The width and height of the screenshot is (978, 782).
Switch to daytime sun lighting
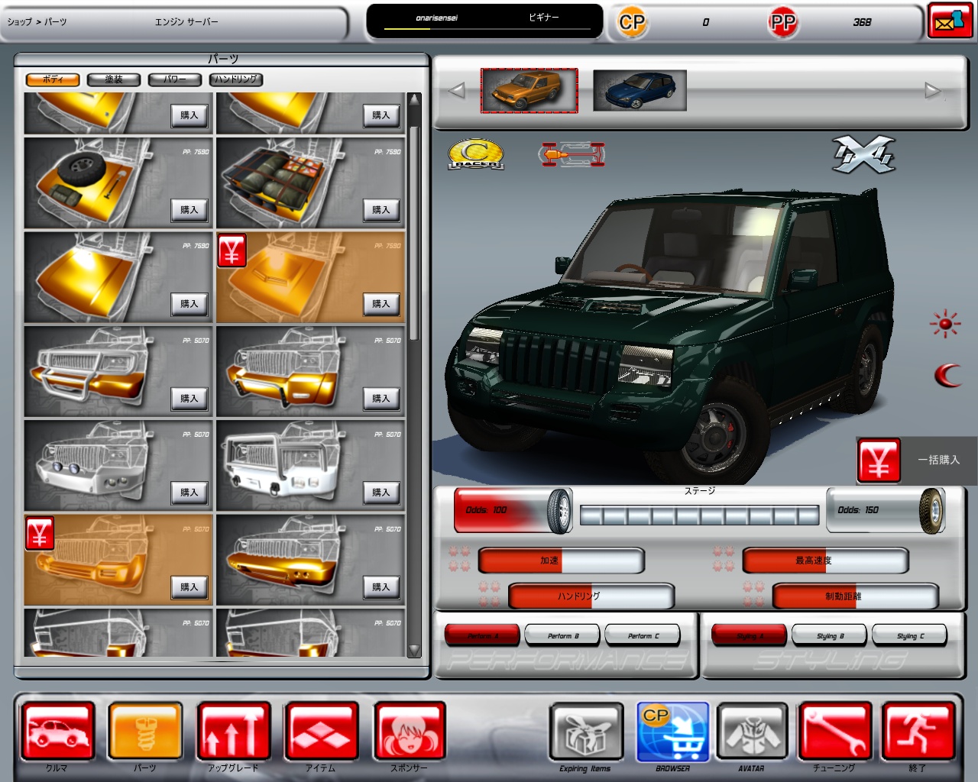coord(945,324)
